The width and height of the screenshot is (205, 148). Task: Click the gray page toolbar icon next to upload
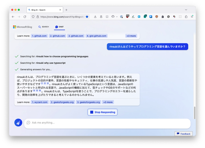click(107, 17)
